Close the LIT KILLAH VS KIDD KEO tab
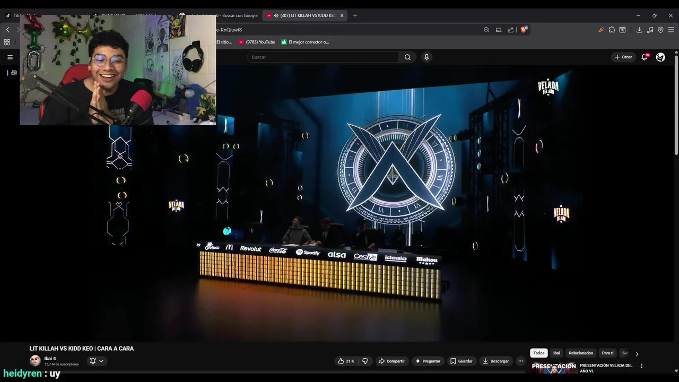Screen dimensions: 679x382 (342, 15)
